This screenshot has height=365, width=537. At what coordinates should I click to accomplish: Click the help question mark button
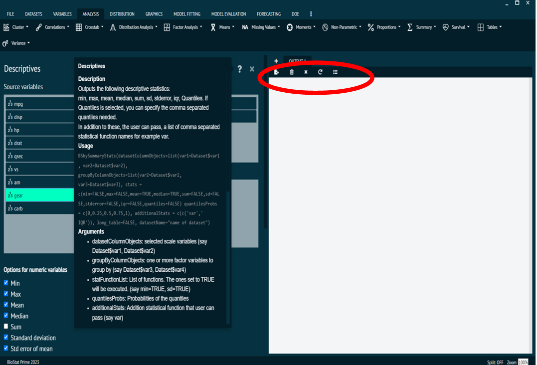[x=239, y=69]
